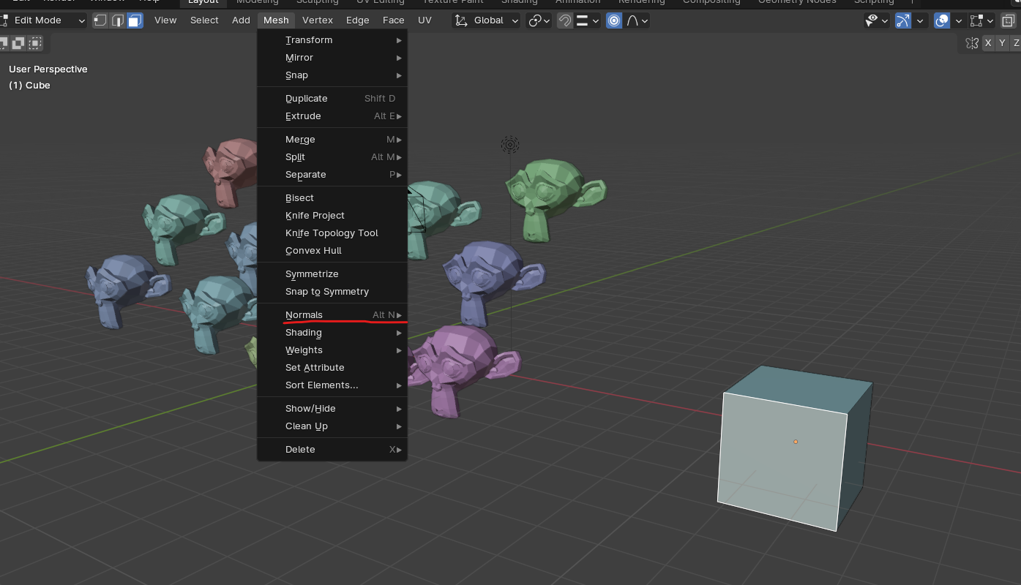Viewport: 1021px width, 585px height.
Task: Select vertex select mode icon
Action: (x=100, y=20)
